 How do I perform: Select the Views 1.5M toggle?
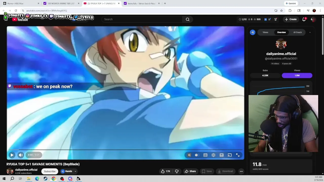click(x=297, y=75)
